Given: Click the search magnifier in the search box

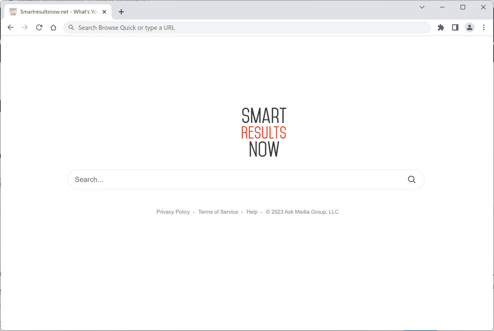Looking at the screenshot, I should tap(411, 179).
